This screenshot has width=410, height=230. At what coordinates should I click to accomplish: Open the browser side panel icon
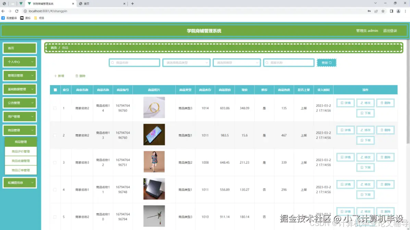coord(392,11)
